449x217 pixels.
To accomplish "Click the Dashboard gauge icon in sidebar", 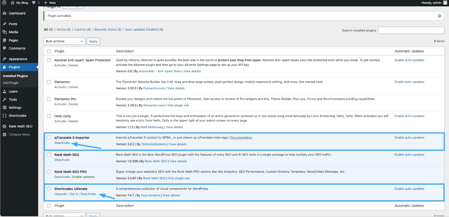I will pyautogui.click(x=4, y=13).
